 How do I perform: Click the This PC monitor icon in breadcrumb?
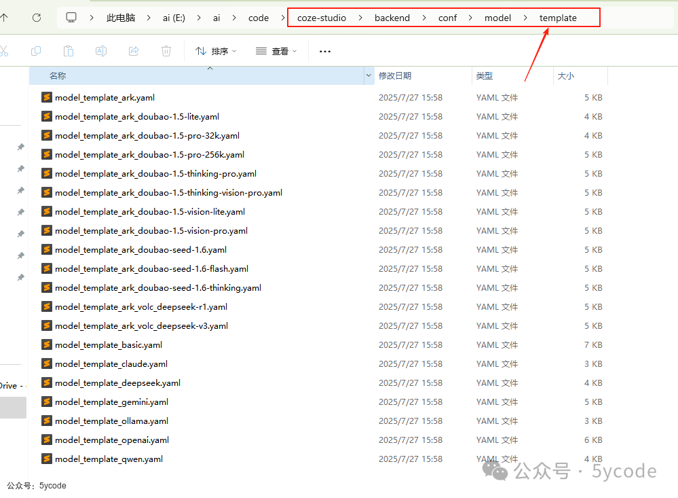tap(71, 17)
